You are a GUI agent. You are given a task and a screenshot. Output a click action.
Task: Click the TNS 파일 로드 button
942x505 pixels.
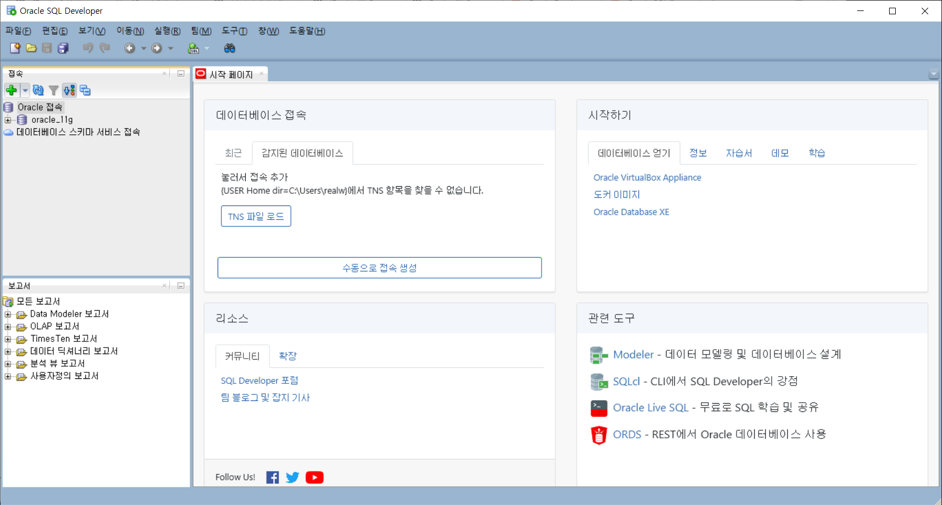coord(256,216)
